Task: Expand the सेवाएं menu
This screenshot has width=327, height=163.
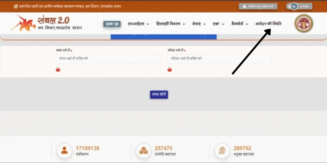Action: click(199, 24)
